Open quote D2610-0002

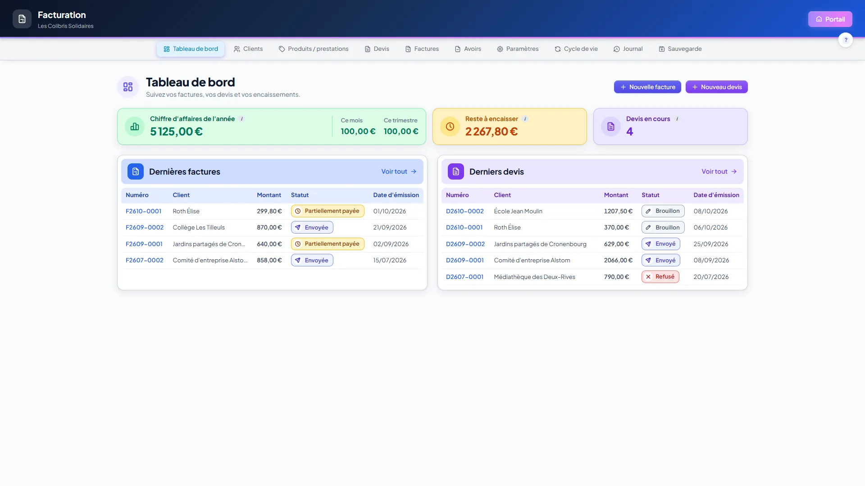[x=465, y=211]
